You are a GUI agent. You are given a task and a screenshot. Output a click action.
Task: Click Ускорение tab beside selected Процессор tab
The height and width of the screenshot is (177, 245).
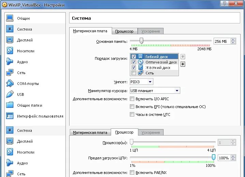tap(151, 132)
